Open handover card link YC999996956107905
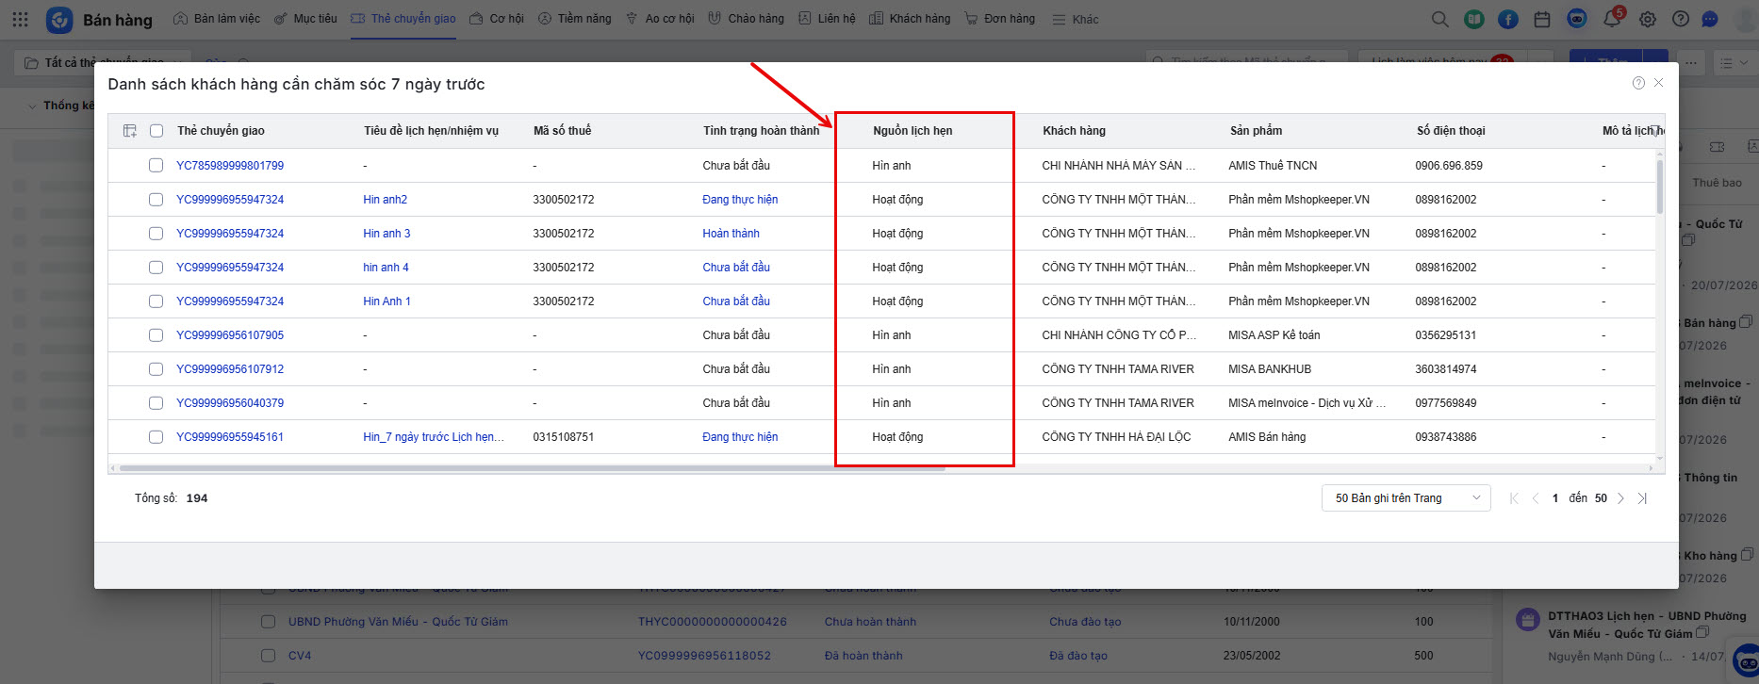The width and height of the screenshot is (1759, 684). [x=230, y=335]
